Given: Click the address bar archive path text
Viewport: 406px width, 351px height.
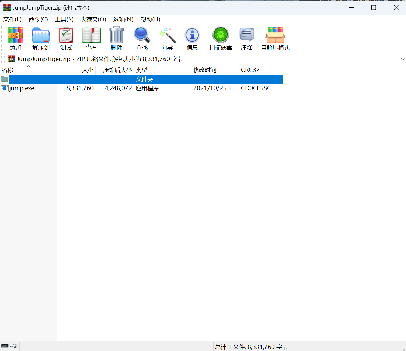Looking at the screenshot, I should [100, 59].
